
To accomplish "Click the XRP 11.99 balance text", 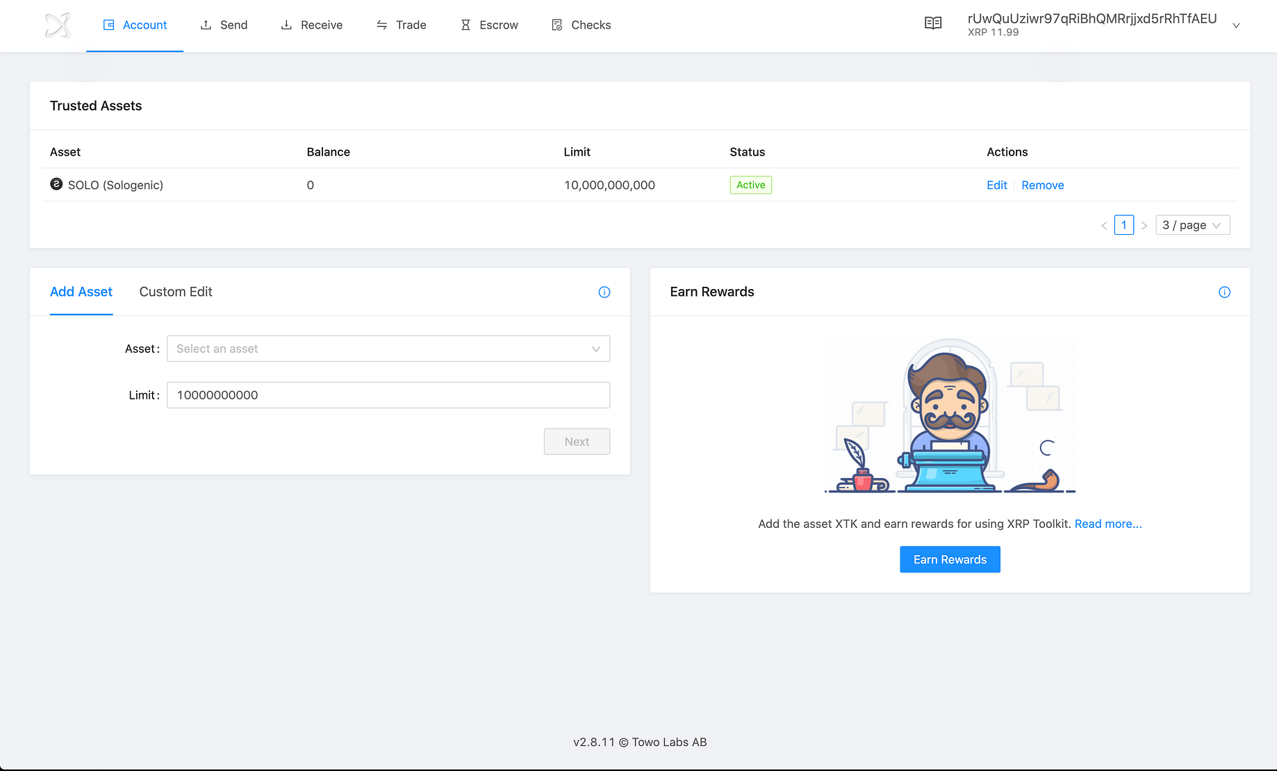I will pyautogui.click(x=993, y=33).
